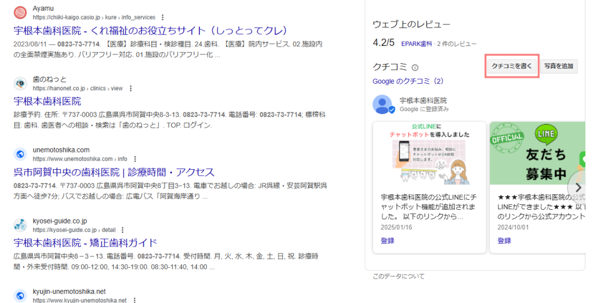Click the 歯のねっと site favicon
The height and width of the screenshot is (303, 611).
tap(20, 84)
